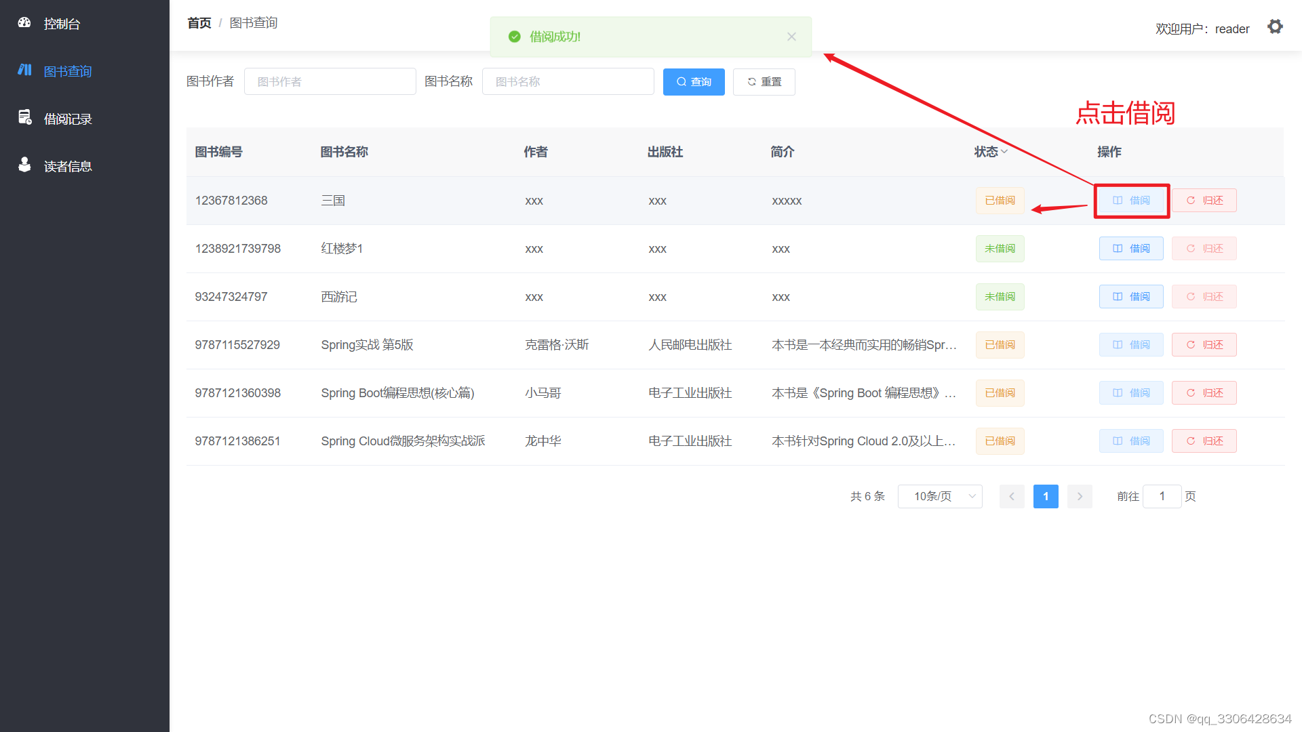Focus the 图书名称 input field
The height and width of the screenshot is (732, 1302).
(568, 81)
